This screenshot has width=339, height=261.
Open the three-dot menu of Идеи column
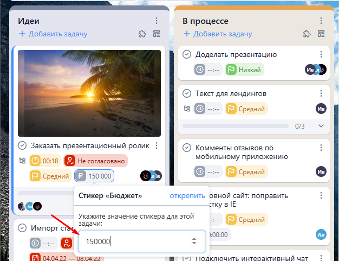click(157, 21)
